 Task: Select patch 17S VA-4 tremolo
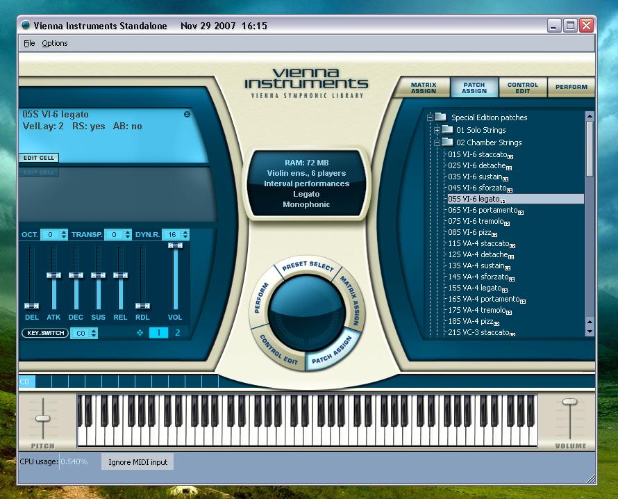(480, 310)
